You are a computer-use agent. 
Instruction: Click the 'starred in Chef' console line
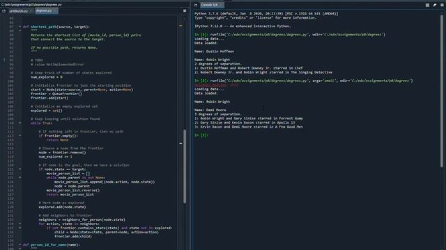249,68
